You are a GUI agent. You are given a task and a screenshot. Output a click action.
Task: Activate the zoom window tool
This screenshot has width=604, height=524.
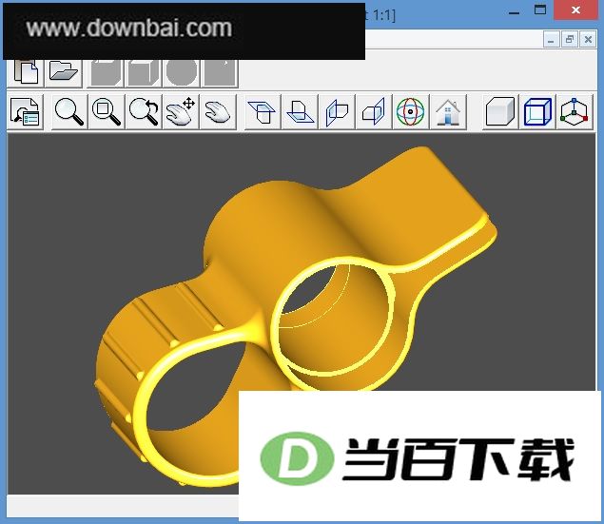coord(107,112)
